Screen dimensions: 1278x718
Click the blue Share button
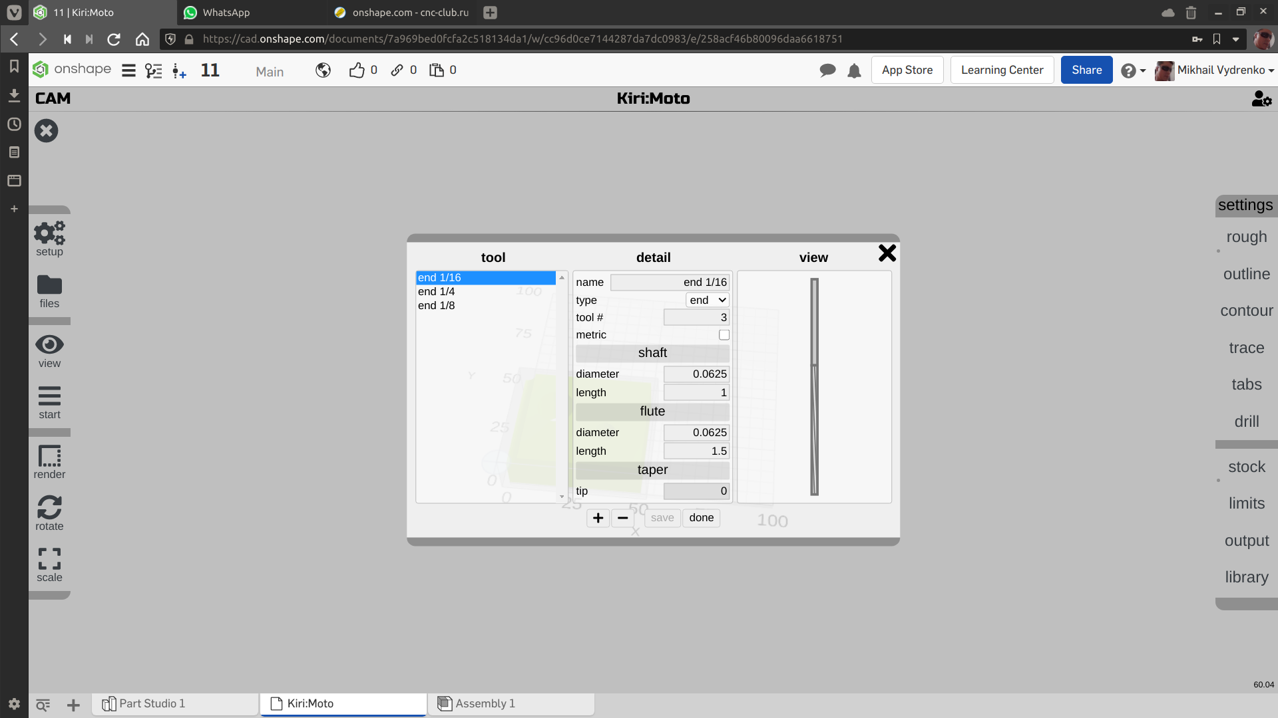coord(1086,70)
